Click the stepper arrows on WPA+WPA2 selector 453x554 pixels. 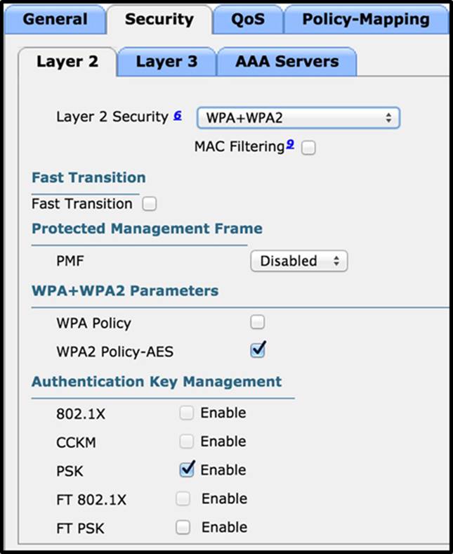click(388, 117)
